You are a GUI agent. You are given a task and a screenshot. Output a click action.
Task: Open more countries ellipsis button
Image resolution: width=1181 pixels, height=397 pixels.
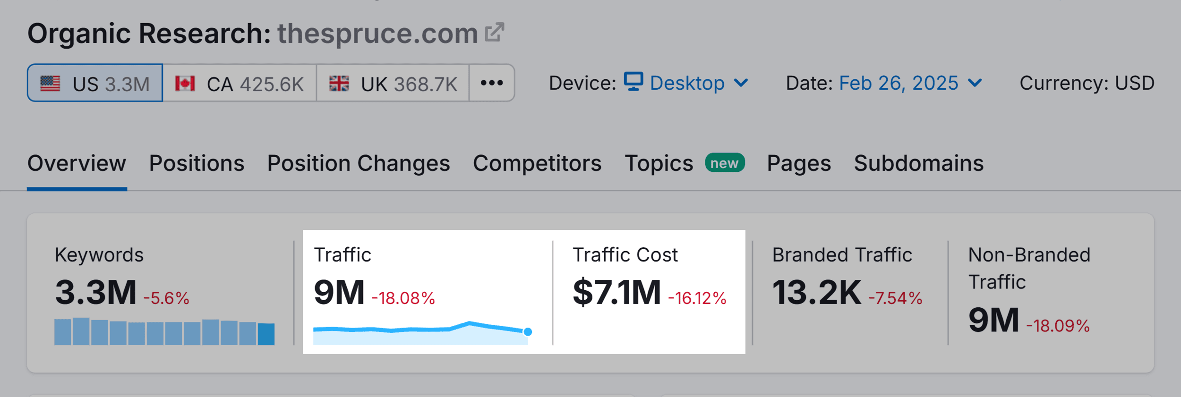click(491, 83)
